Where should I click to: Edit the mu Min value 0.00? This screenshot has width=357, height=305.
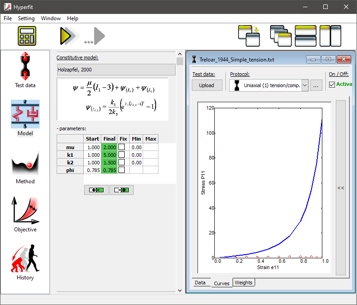tap(136, 147)
